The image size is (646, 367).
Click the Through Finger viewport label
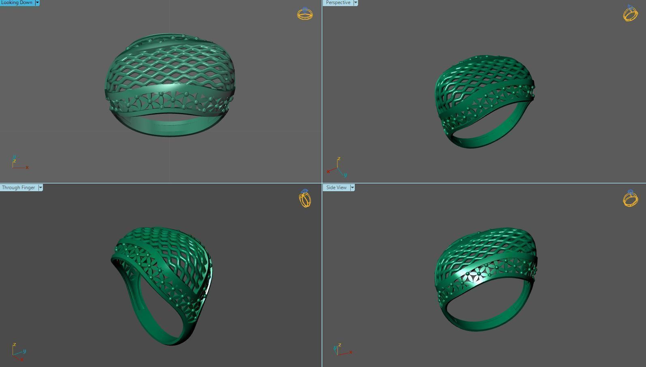[x=19, y=188]
